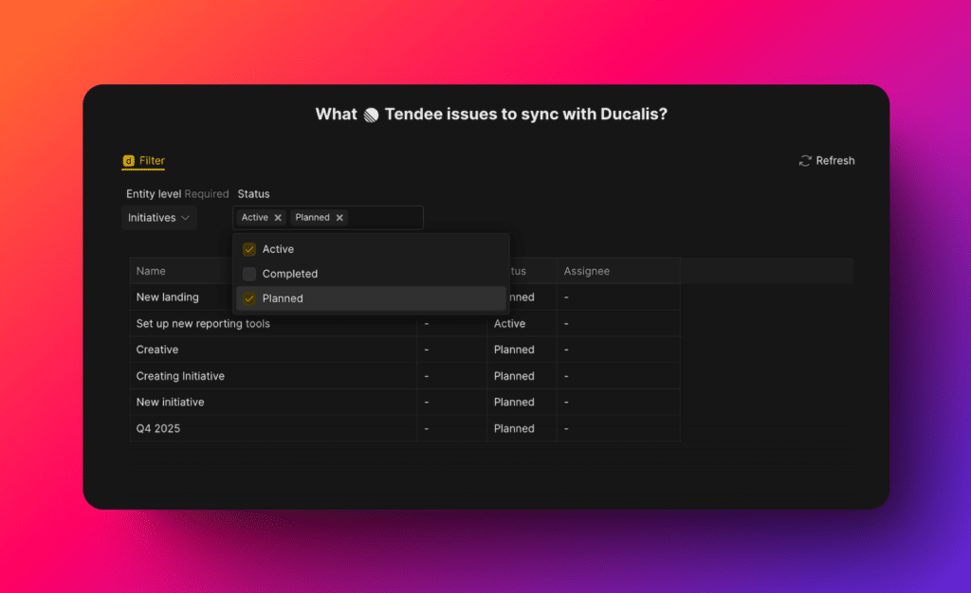Click the Name column header
The height and width of the screenshot is (593, 971).
coord(151,271)
